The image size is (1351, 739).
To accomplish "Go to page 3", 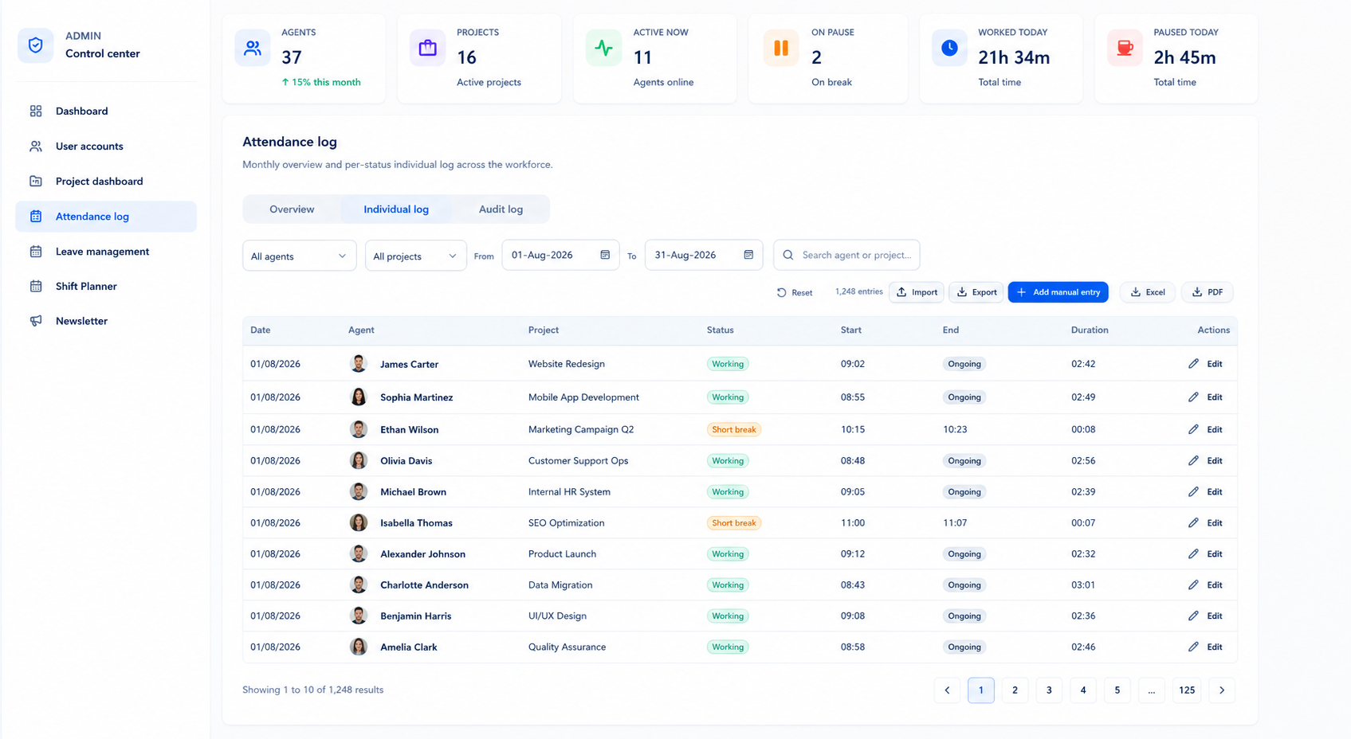I will point(1049,690).
